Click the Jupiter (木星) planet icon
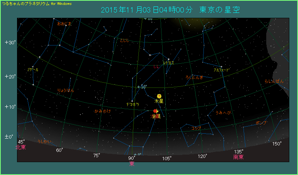 point(159,96)
